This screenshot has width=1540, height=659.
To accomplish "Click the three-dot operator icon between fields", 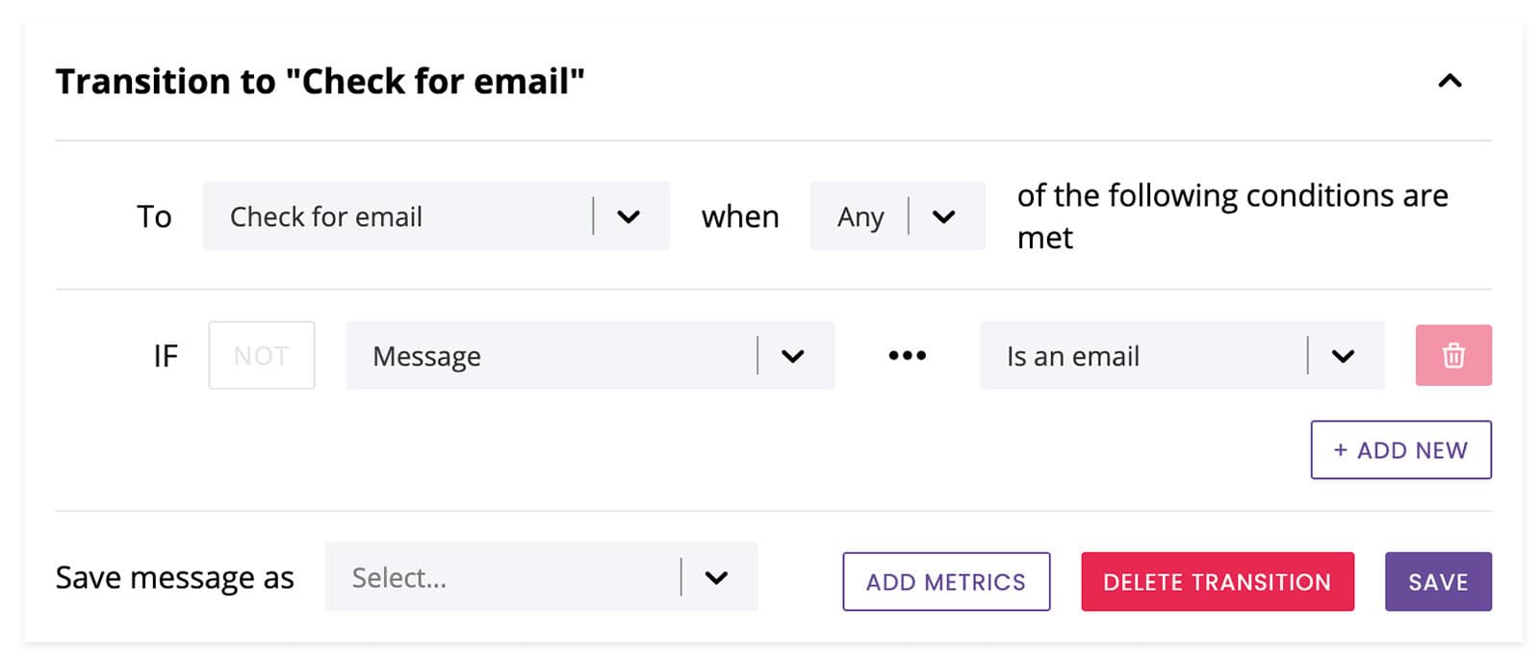I will 907,355.
